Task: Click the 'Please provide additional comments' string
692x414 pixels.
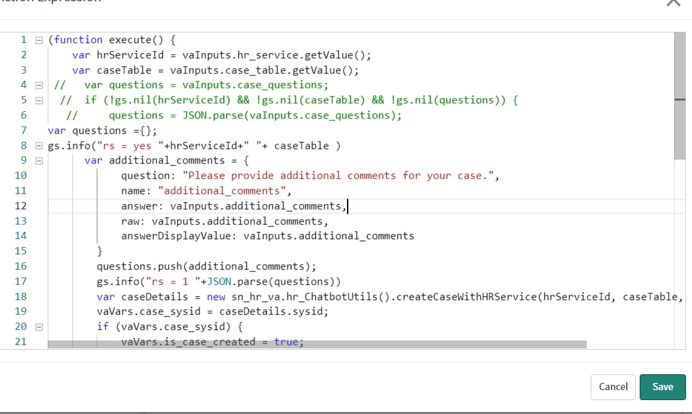Action: click(338, 176)
